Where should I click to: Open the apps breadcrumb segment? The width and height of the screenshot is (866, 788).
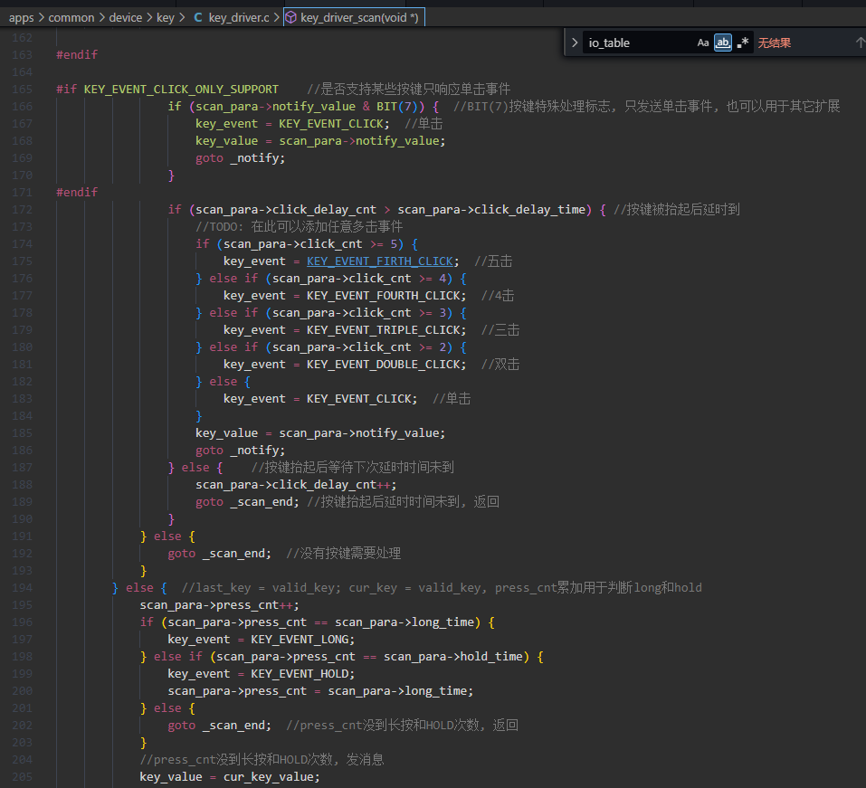[22, 18]
